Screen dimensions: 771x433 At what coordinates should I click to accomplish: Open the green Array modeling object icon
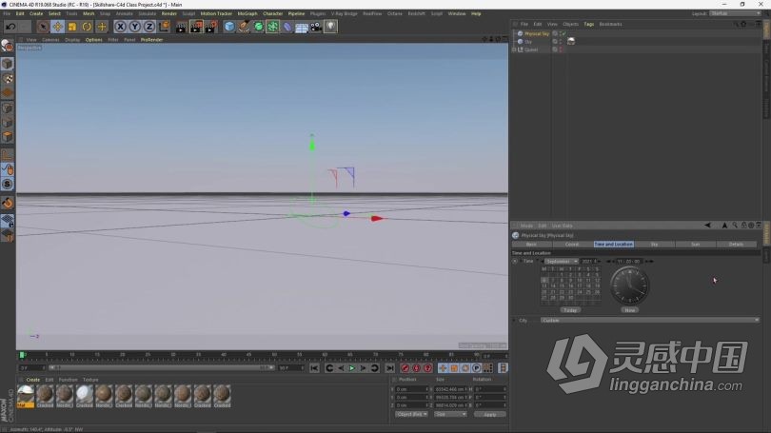click(x=272, y=27)
